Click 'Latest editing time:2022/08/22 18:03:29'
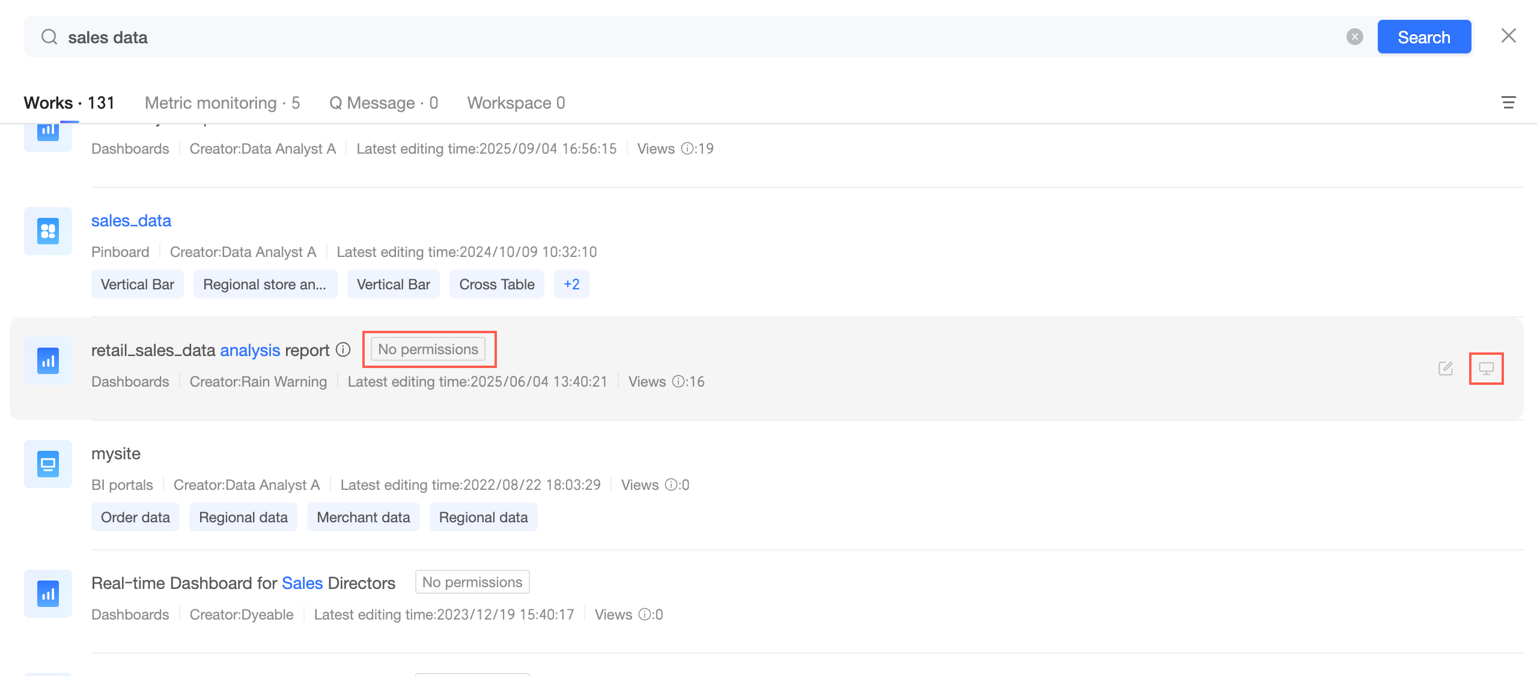The width and height of the screenshot is (1537, 676). (470, 485)
